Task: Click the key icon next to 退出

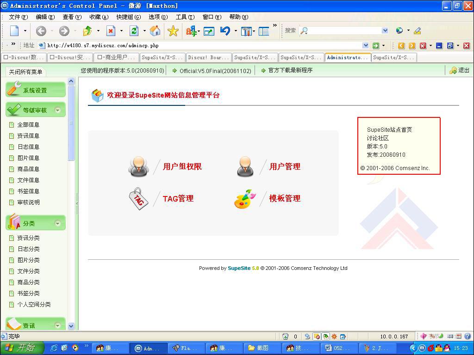Action: coord(453,71)
